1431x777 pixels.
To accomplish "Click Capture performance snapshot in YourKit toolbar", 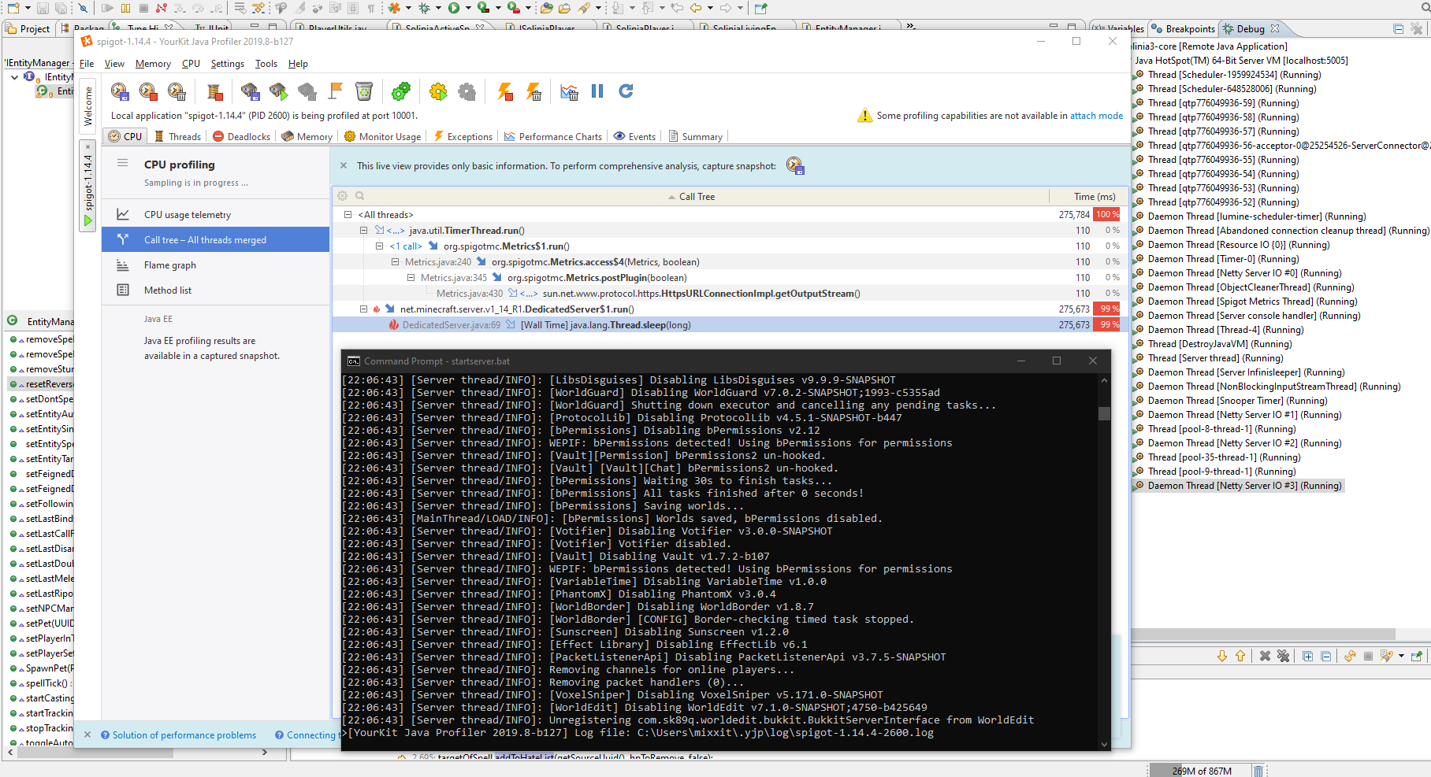I will click(x=120, y=91).
